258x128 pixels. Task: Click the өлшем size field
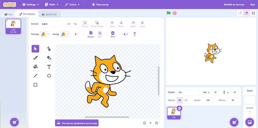pos(208,100)
